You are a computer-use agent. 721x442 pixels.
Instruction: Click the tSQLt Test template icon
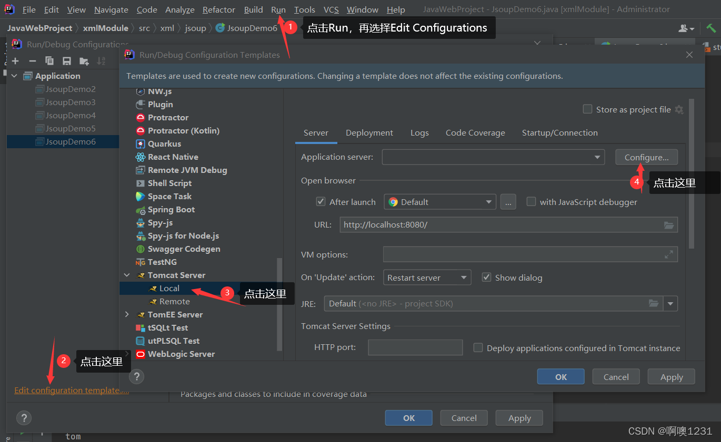pos(140,328)
